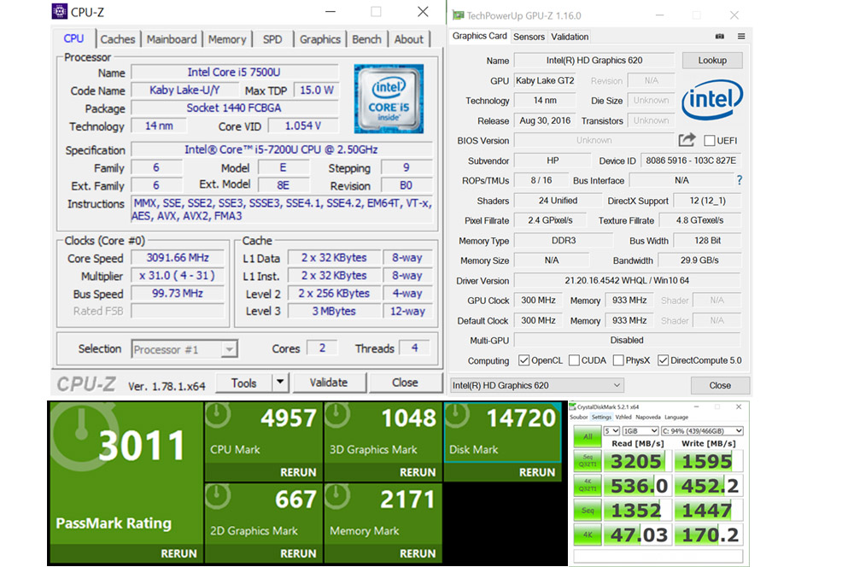Viewport: 854px width, 567px height.
Task: Toggle the CUDA checkbox
Action: [574, 360]
